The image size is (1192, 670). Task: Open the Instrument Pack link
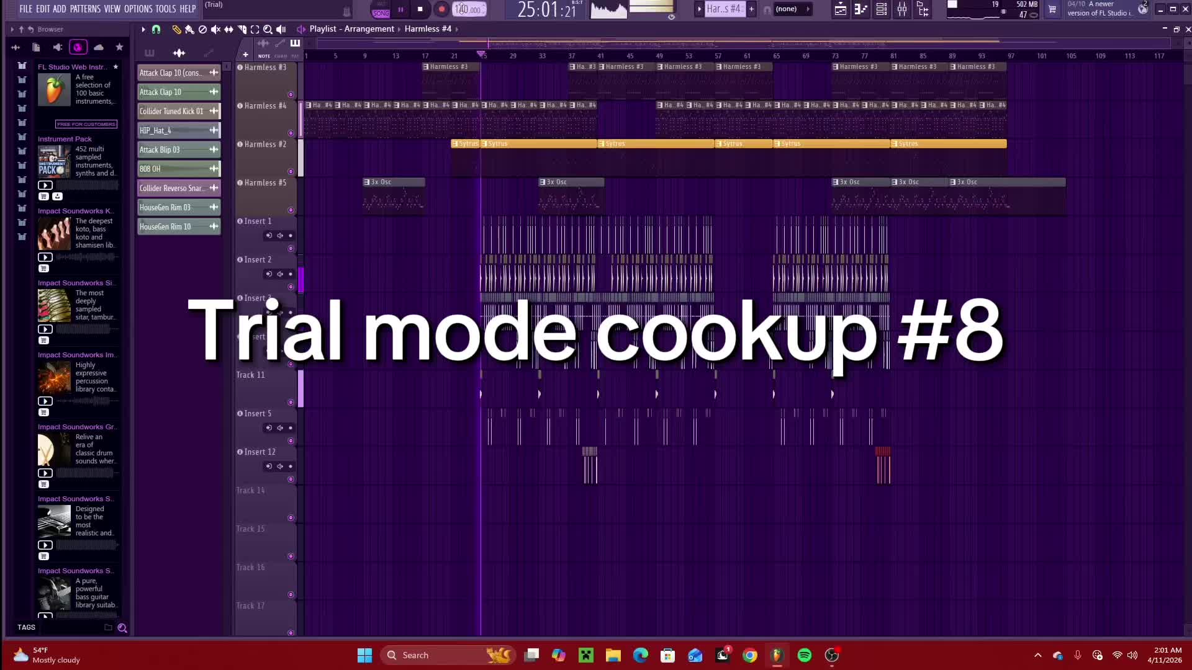pyautogui.click(x=65, y=139)
